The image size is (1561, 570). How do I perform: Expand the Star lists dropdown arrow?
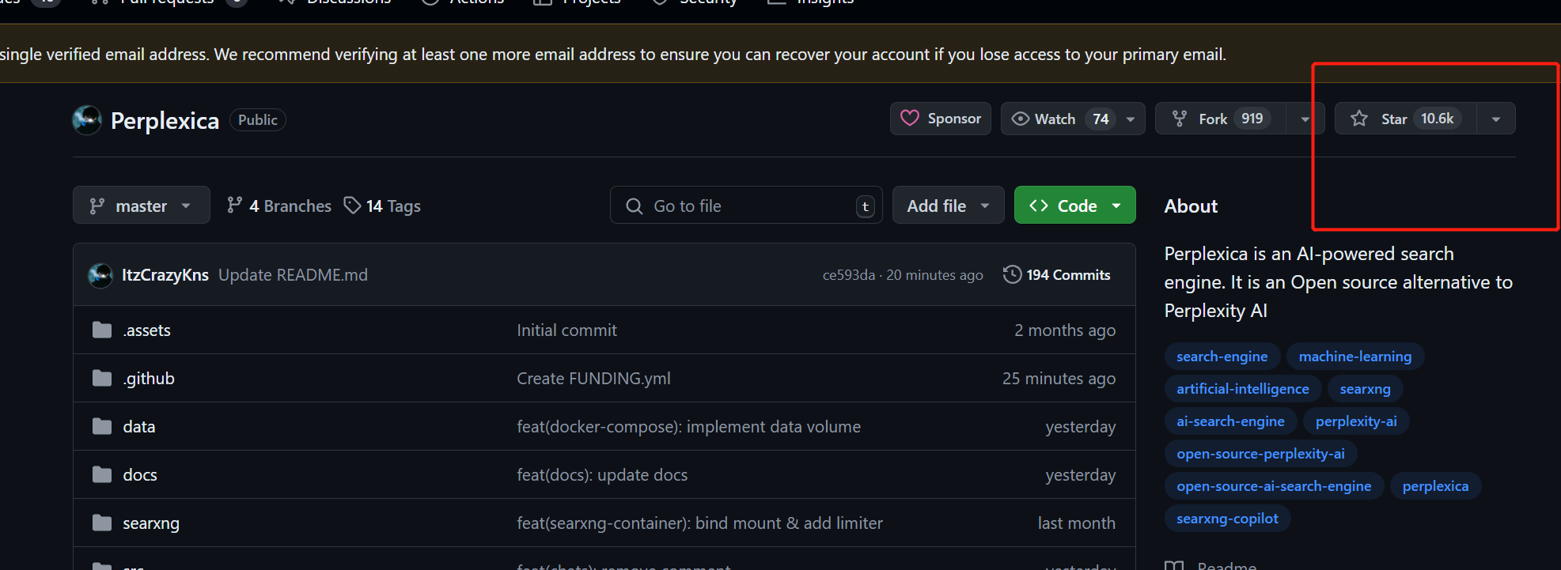coord(1495,119)
